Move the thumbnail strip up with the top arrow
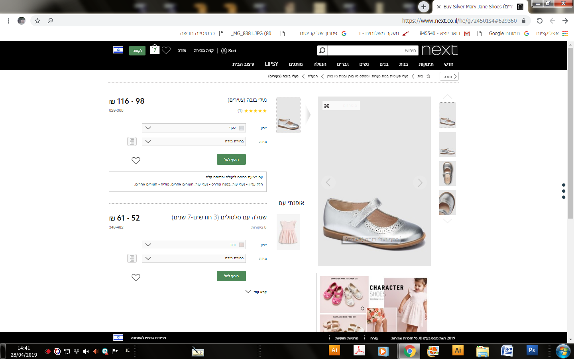574x359 pixels. tap(448, 97)
